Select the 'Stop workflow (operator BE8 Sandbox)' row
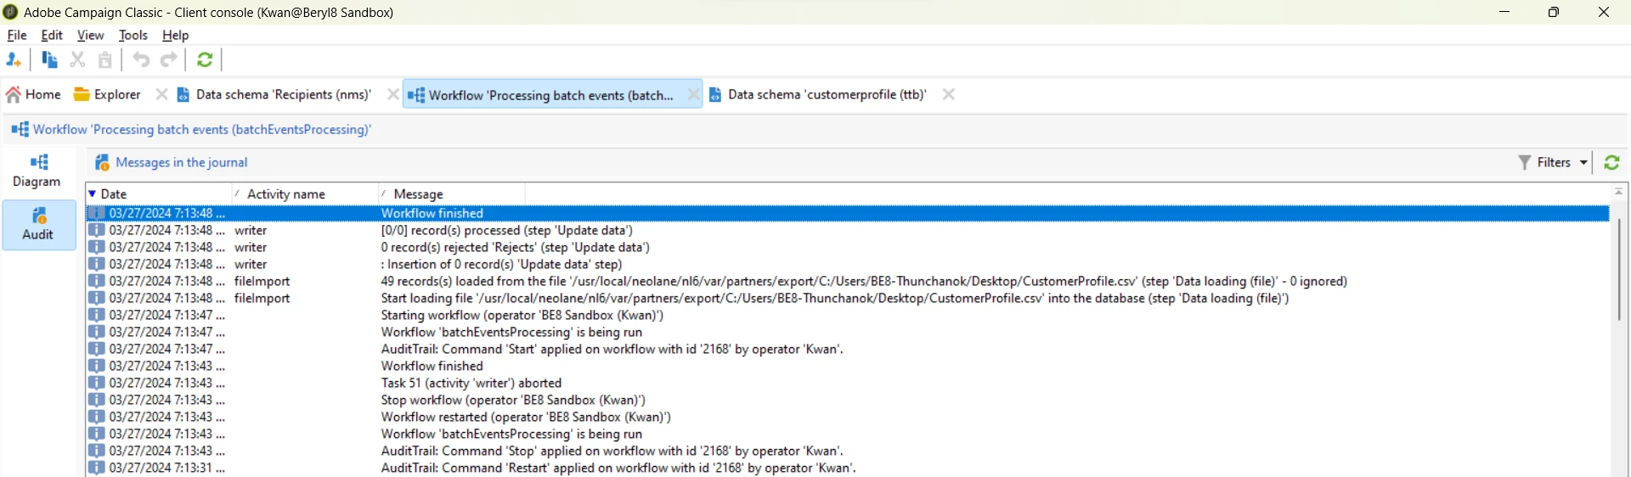The width and height of the screenshot is (1631, 477). click(x=848, y=400)
